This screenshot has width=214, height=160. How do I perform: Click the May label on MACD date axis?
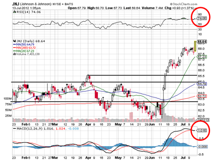(x=118, y=158)
